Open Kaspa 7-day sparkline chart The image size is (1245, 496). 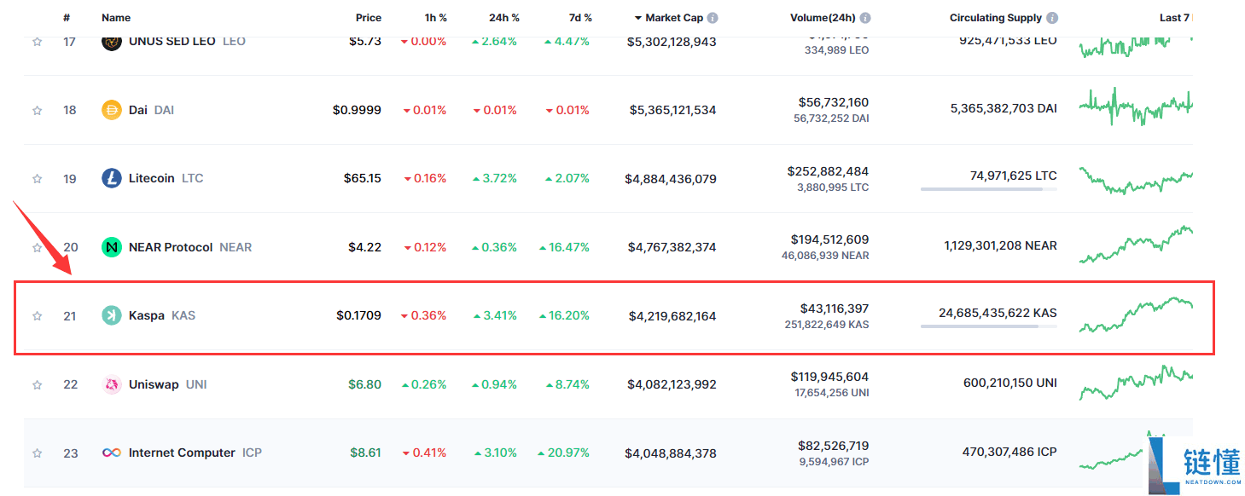(1136, 314)
